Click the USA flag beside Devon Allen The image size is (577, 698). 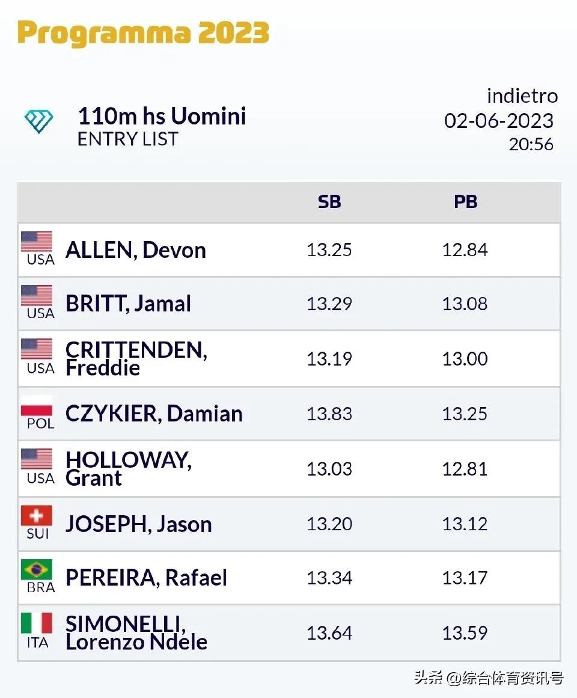(x=37, y=242)
